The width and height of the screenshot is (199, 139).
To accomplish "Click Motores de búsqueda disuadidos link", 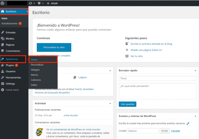I will click(52, 93).
